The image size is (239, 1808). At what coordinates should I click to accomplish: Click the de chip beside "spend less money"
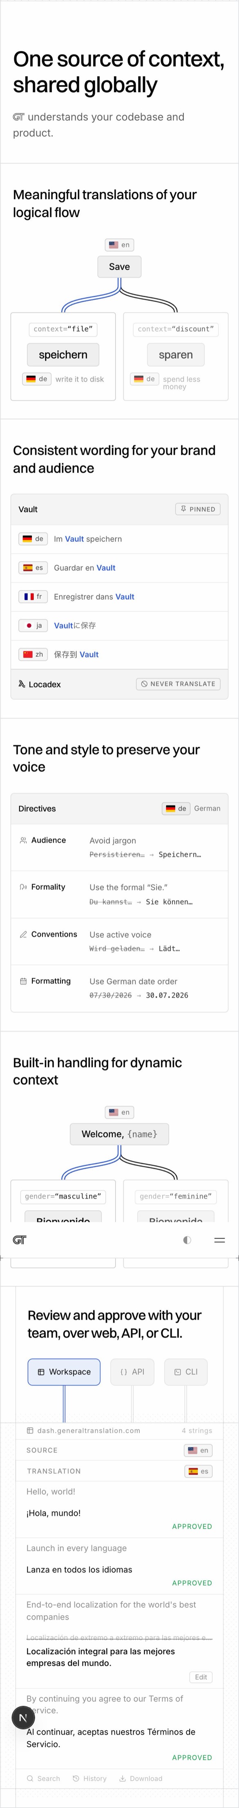[144, 379]
